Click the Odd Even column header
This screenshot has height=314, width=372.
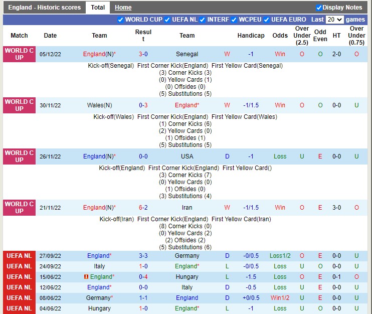click(320, 36)
